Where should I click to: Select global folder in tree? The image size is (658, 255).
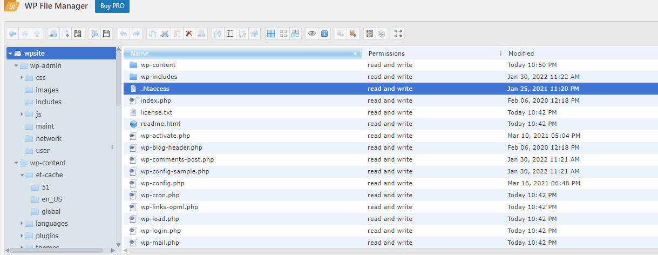point(46,211)
